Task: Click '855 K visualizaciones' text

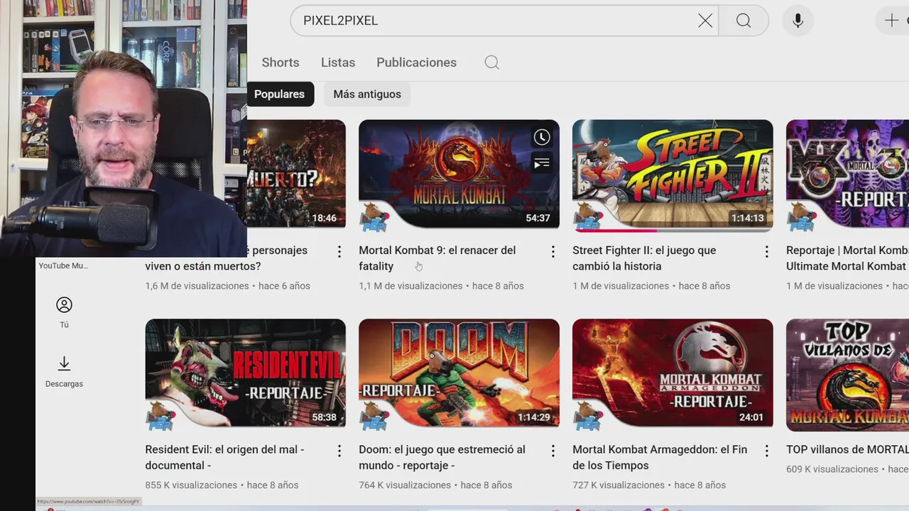Action: pyautogui.click(x=191, y=485)
